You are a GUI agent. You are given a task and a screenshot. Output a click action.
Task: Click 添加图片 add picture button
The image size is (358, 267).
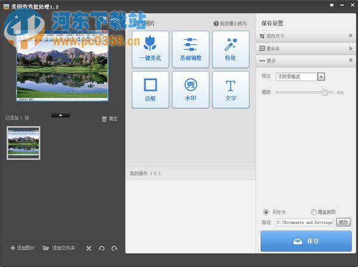pos(23,248)
